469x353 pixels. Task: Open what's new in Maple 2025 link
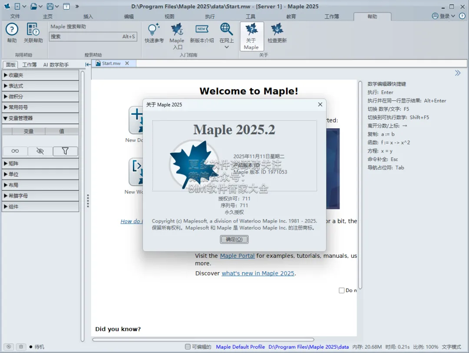258,273
